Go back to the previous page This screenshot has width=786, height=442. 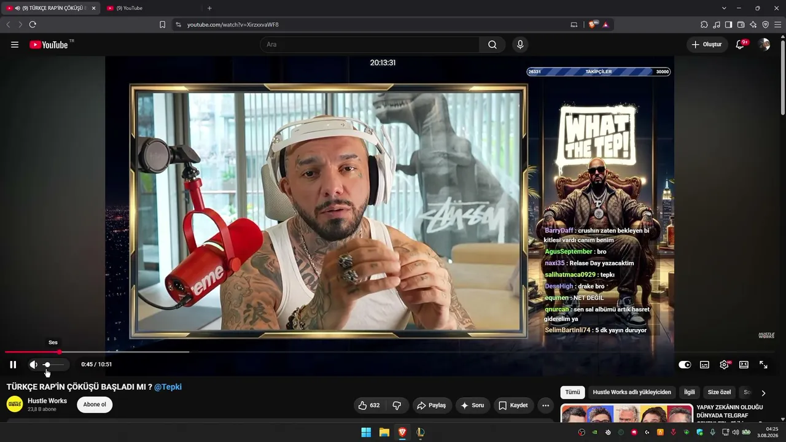point(8,25)
